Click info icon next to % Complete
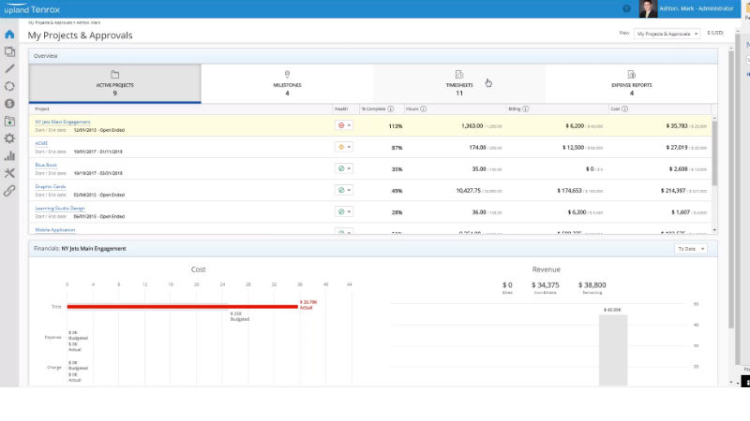The image size is (750, 421). coord(391,109)
